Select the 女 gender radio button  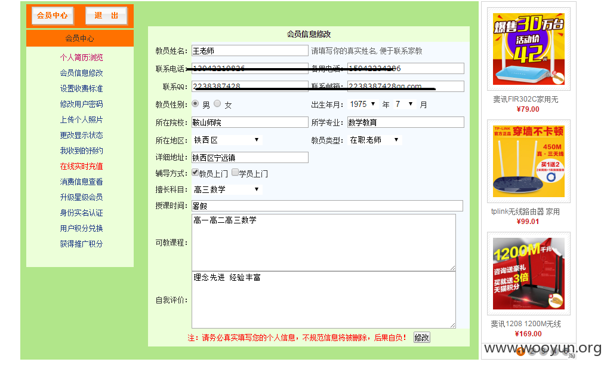[x=218, y=103]
